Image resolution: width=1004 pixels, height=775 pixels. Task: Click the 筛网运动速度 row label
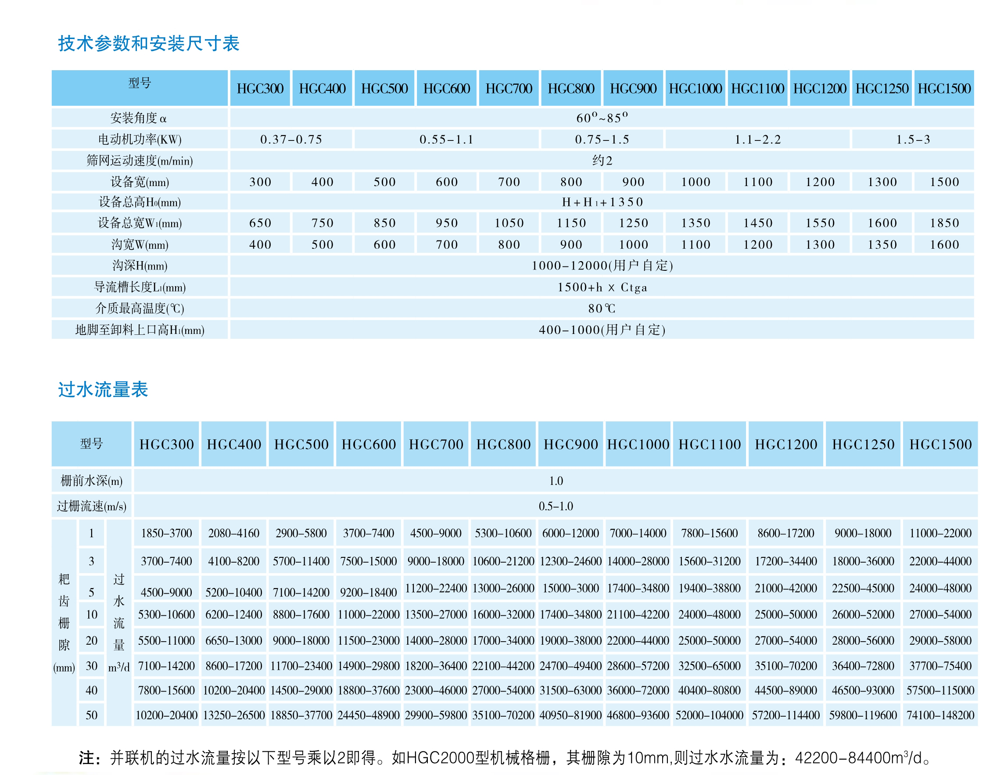tap(139, 161)
